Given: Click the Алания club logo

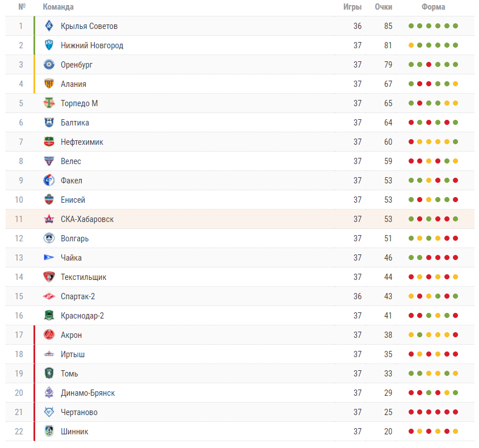Looking at the screenshot, I should [x=49, y=83].
